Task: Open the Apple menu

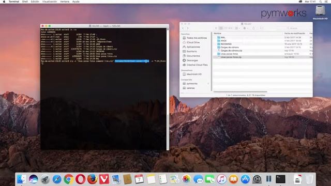Action: pos(4,2)
